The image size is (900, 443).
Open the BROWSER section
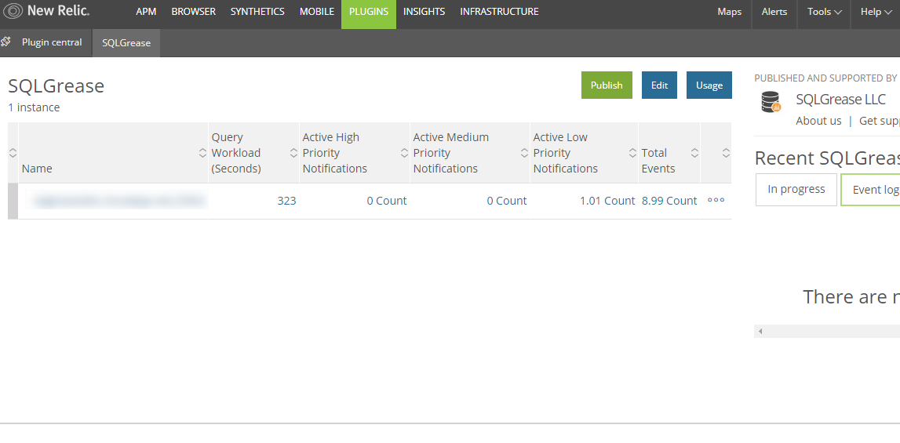click(x=194, y=12)
